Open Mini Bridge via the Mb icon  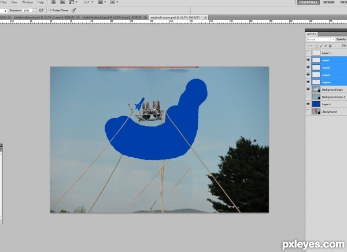[62, 2]
